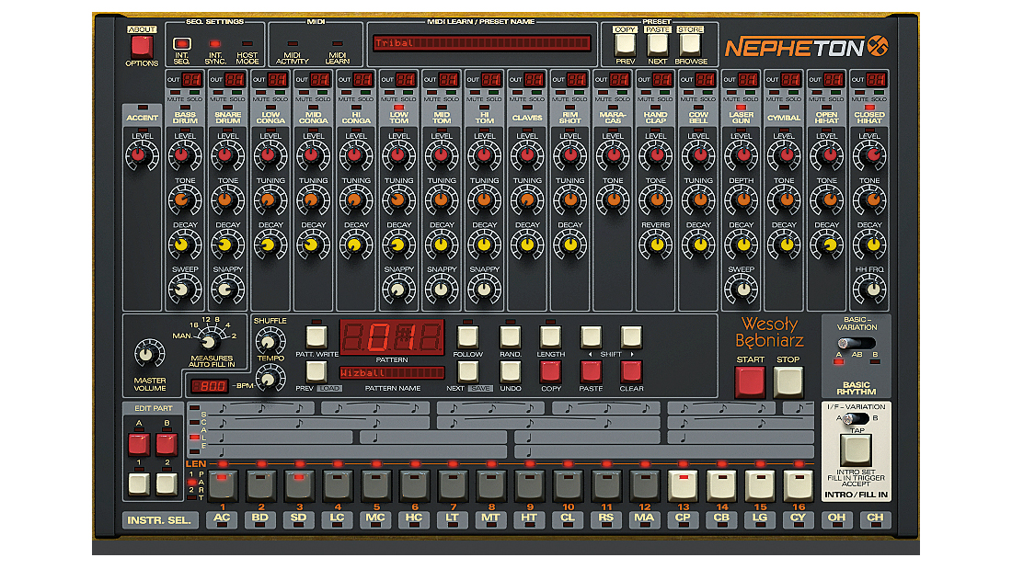Toggle sequencer step button 1
Image resolution: width=1012 pixels, height=569 pixels.
point(222,485)
